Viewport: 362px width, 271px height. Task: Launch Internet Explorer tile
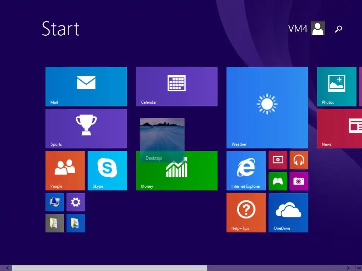(x=246, y=170)
